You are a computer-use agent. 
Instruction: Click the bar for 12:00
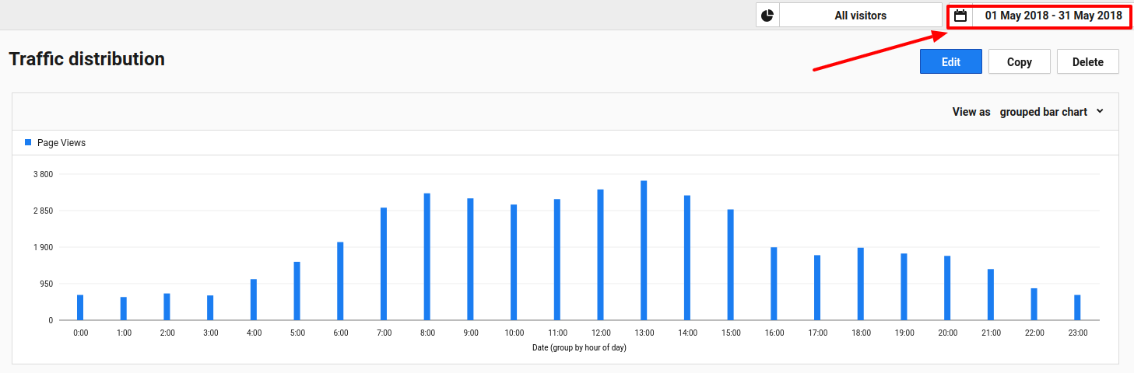point(600,255)
